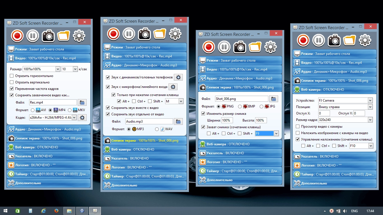This screenshot has width=383, height=215.
Task: Start recording in the first (leftmost) window
Action: [17, 36]
